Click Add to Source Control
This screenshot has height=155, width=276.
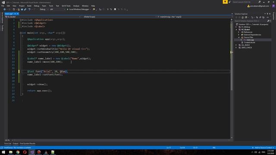[x=263, y=148]
